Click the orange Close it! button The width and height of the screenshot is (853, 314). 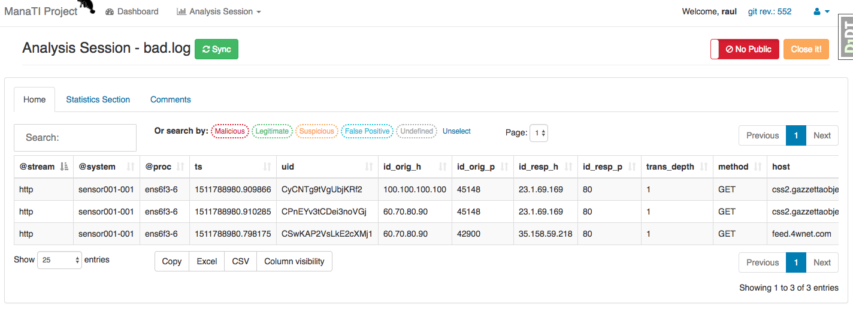click(806, 49)
